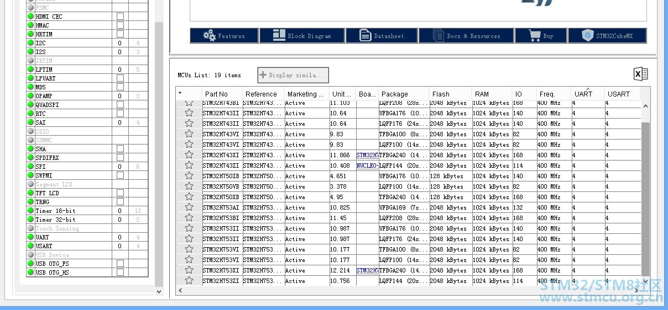Image resolution: width=668 pixels, height=310 pixels.
Task: Click the Display similar items button
Action: click(x=293, y=75)
